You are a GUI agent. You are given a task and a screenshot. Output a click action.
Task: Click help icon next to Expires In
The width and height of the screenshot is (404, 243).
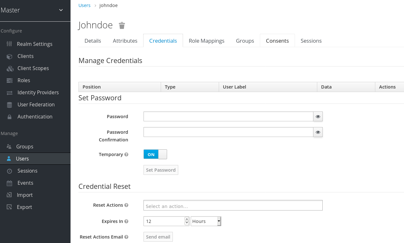pos(126,221)
